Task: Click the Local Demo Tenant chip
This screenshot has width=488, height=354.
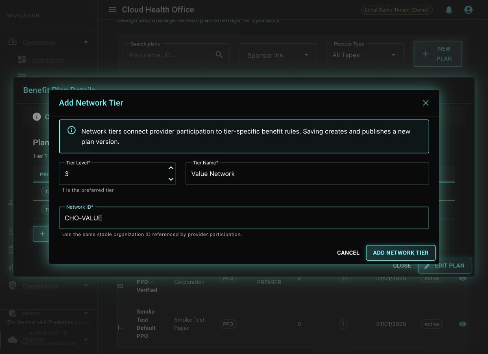Action: pos(396,10)
